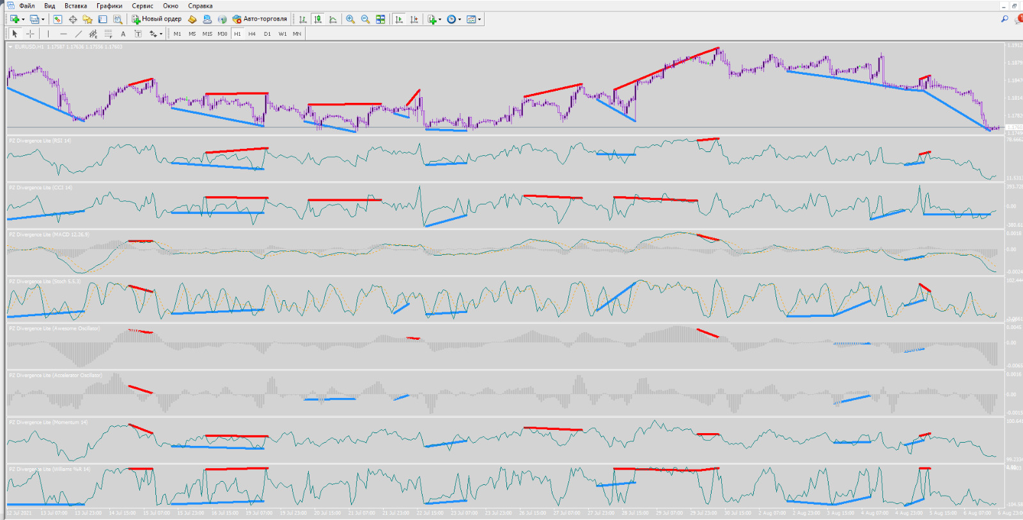Expand the Templates dropdown arrow
1023x520 pixels.
tap(480, 19)
